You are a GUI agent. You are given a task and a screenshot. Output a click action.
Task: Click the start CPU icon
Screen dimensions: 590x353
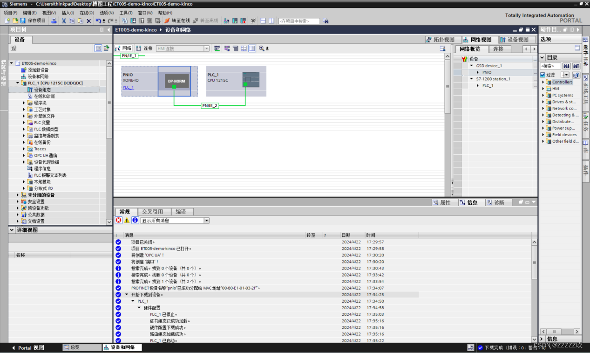[x=234, y=21]
